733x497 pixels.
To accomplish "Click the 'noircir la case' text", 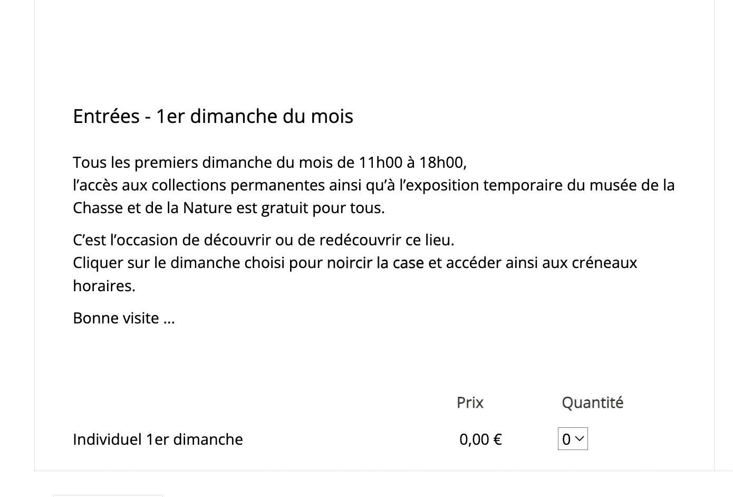I will tap(375, 263).
